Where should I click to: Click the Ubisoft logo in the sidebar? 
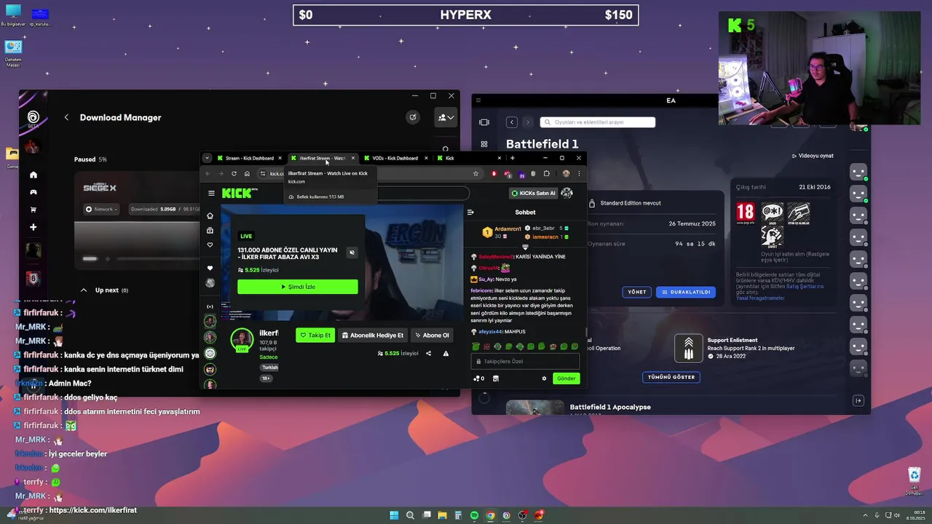(x=33, y=117)
